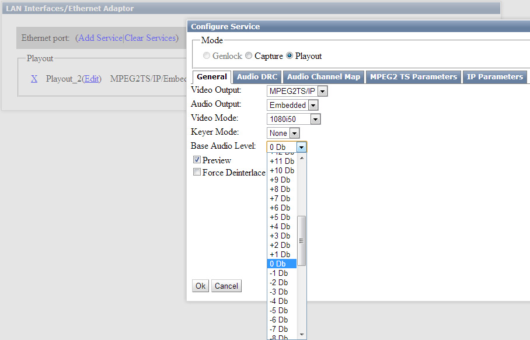Viewport: 530px width, 340px height.
Task: Open Audio Output Embedded dropdown
Action: (292, 106)
